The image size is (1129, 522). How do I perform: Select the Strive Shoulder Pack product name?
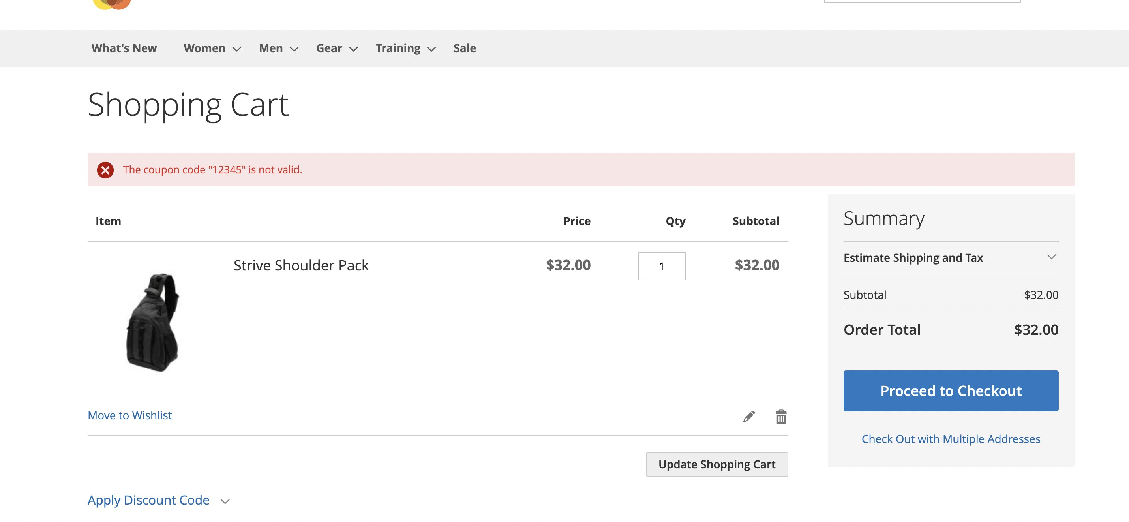[301, 265]
